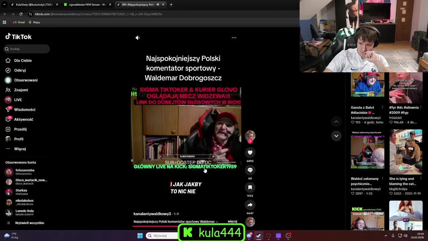Expand Wyświetl wszystkie followed accounts
Screen dimensions: 428x241
pos(29,223)
